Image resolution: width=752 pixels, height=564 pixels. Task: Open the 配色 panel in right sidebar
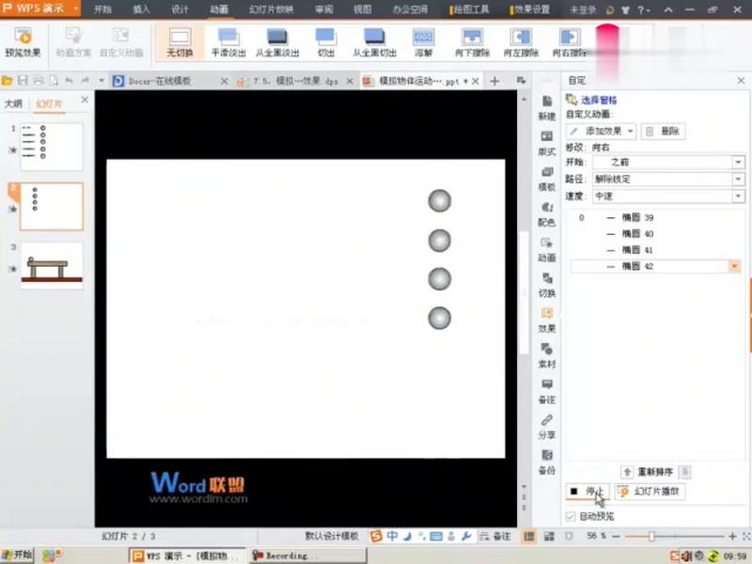(x=546, y=213)
